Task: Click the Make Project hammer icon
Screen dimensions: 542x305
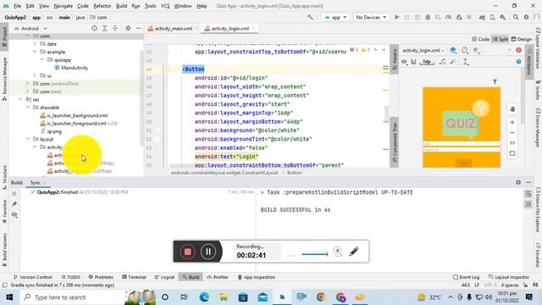Action: click(x=310, y=17)
